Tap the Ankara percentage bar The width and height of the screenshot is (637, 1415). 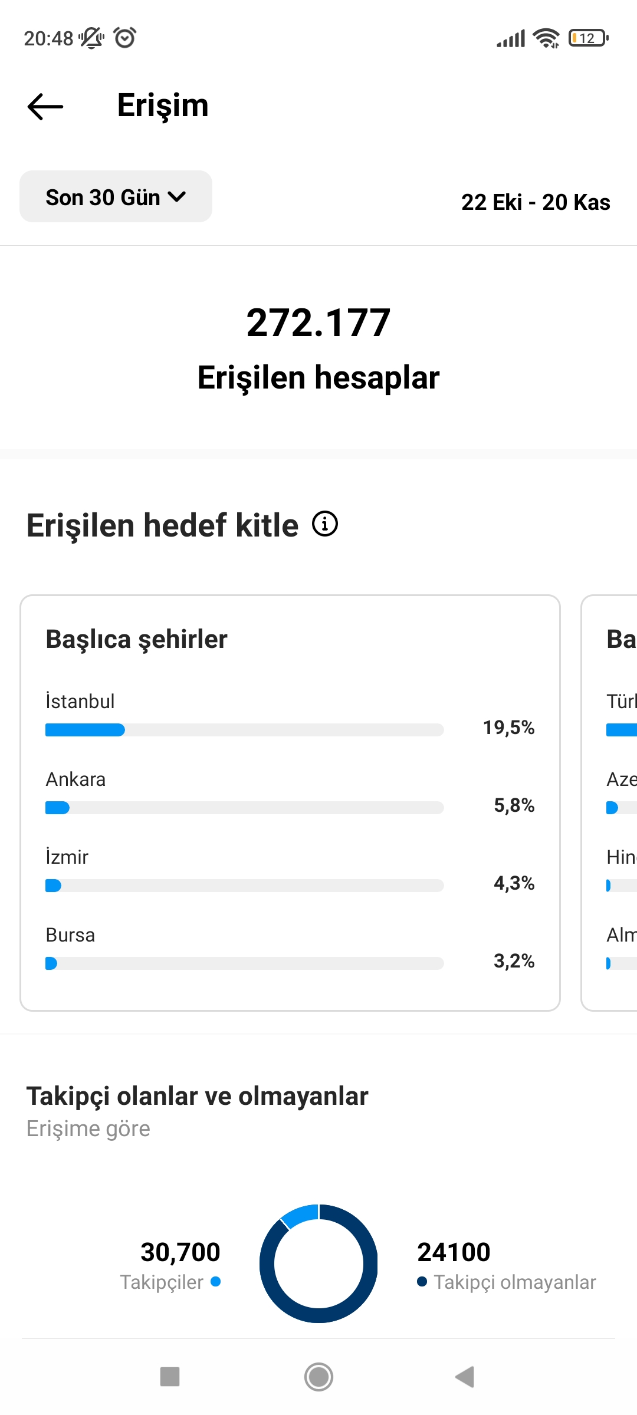(244, 808)
